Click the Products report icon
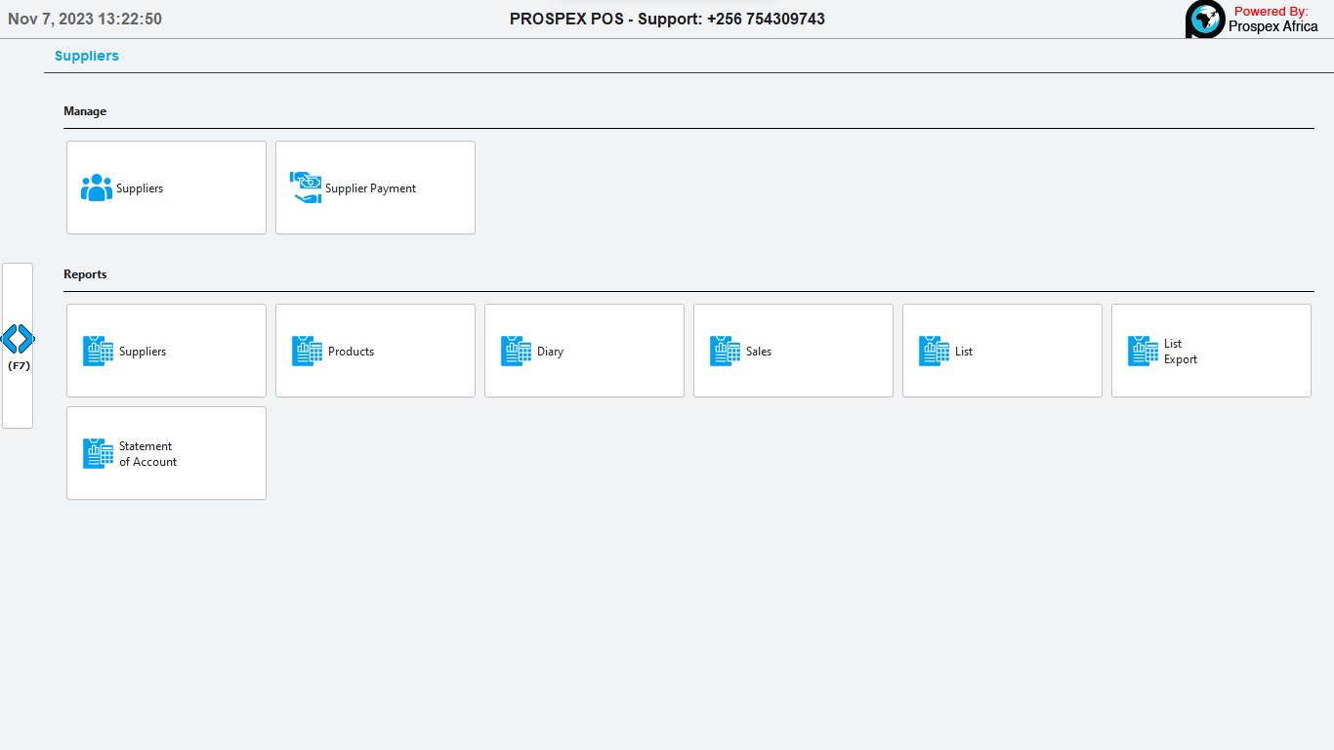Image resolution: width=1334 pixels, height=750 pixels. point(307,351)
